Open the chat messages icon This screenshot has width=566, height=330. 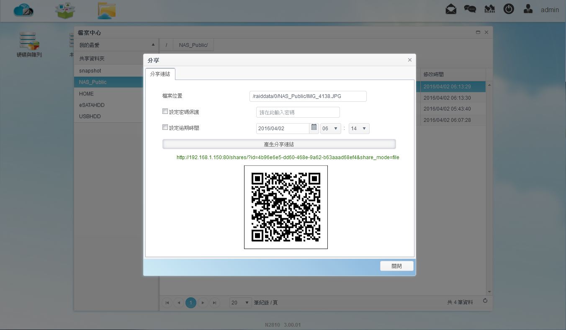[470, 9]
